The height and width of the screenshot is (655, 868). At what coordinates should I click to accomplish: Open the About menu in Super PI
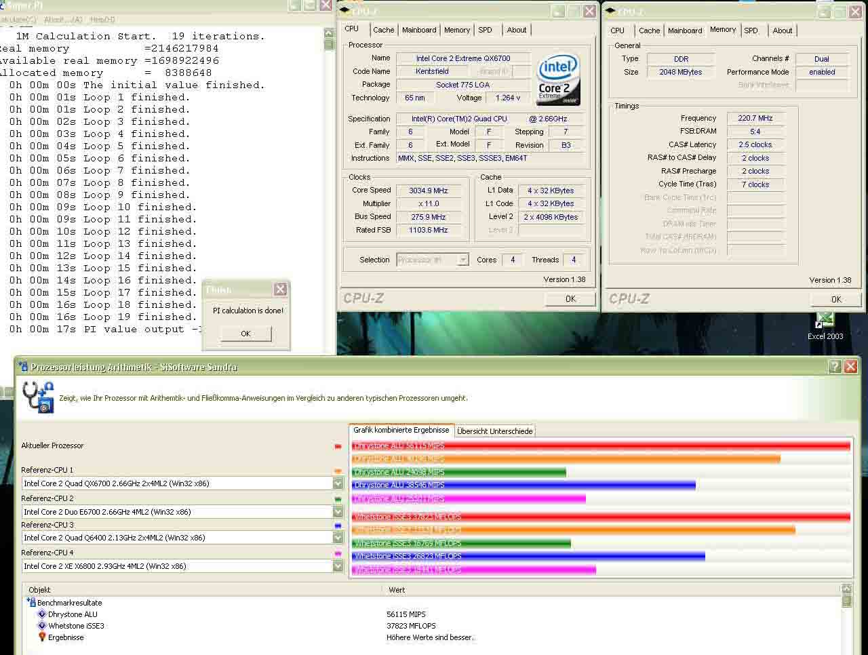pos(63,20)
